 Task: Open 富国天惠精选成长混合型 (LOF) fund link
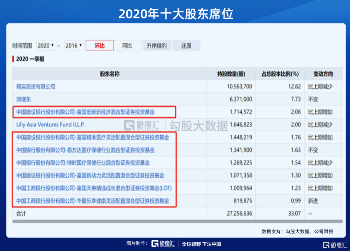94,188
